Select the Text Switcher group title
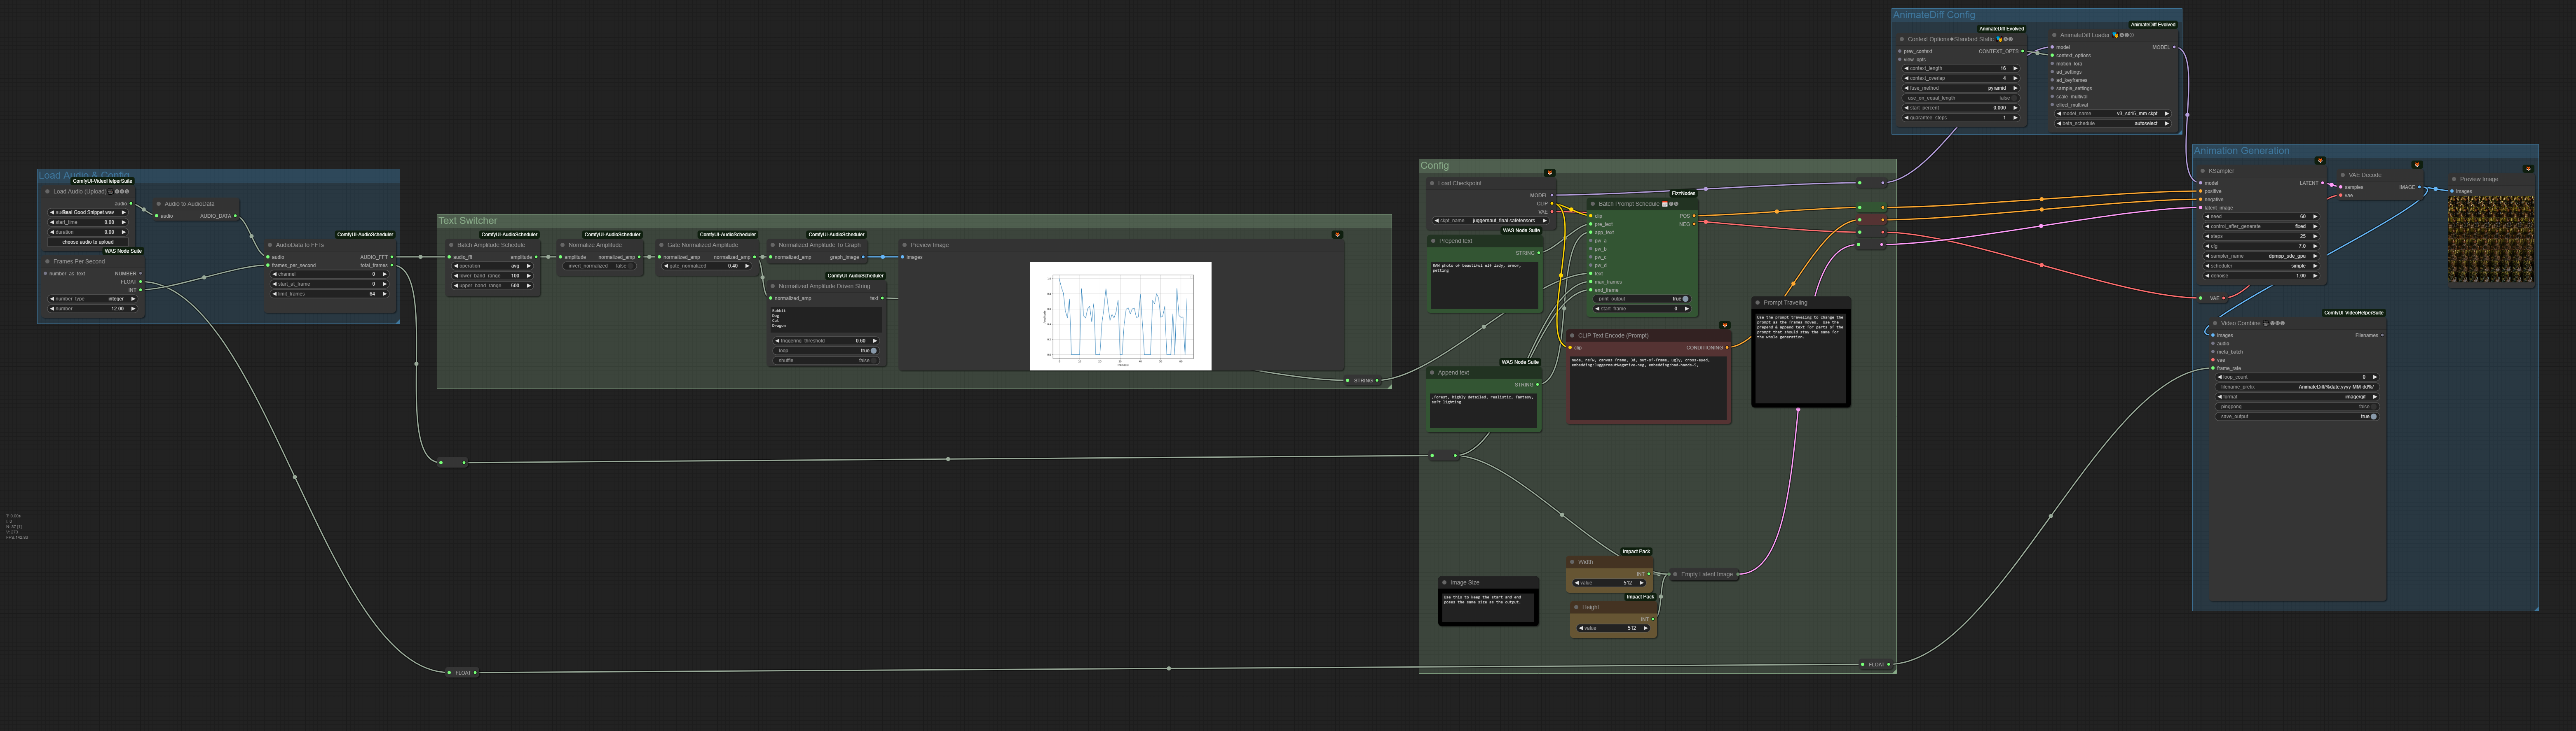The height and width of the screenshot is (731, 2576). pyautogui.click(x=468, y=221)
